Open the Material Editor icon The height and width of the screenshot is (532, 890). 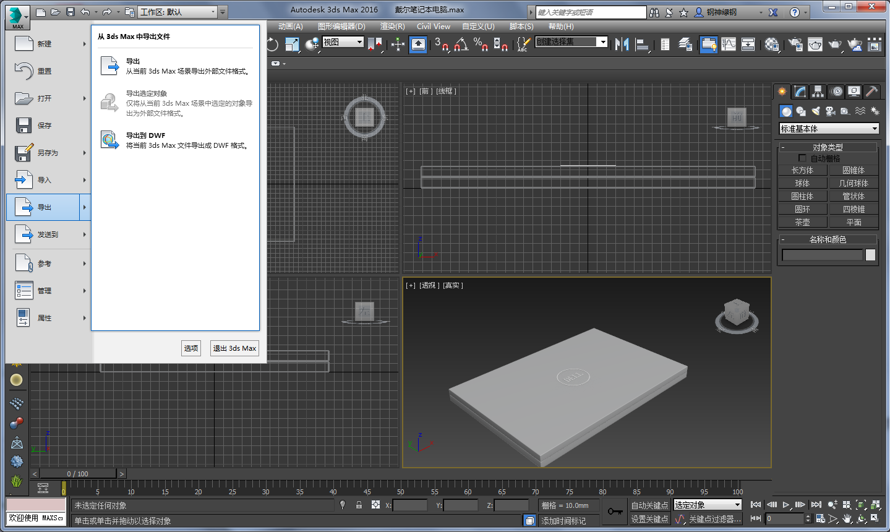[771, 44]
